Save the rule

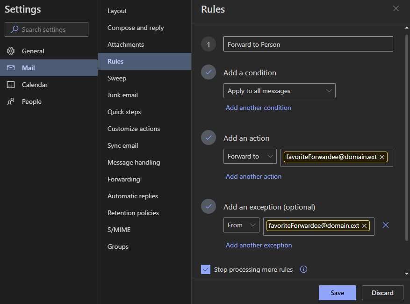[x=338, y=293]
